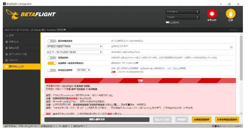Open the 921600 manual baud dropdown

point(83,70)
